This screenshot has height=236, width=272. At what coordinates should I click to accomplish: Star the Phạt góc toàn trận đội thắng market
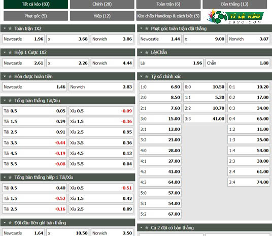(x=147, y=28)
